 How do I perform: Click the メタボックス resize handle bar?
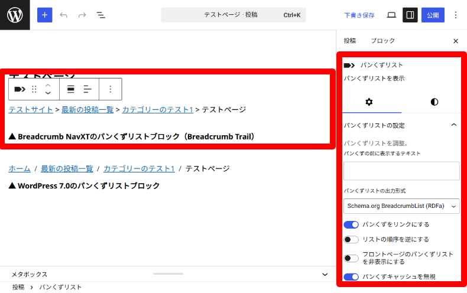click(x=168, y=274)
